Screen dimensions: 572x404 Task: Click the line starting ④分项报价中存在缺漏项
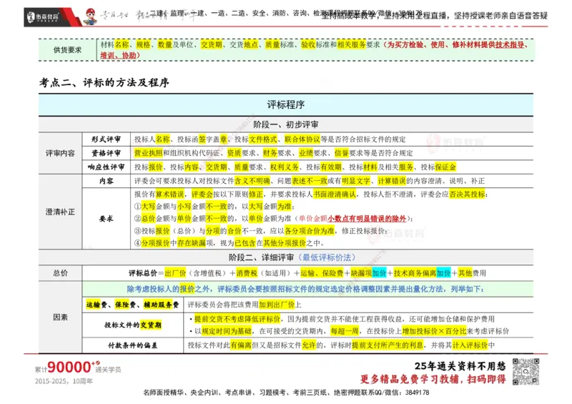click(x=229, y=242)
